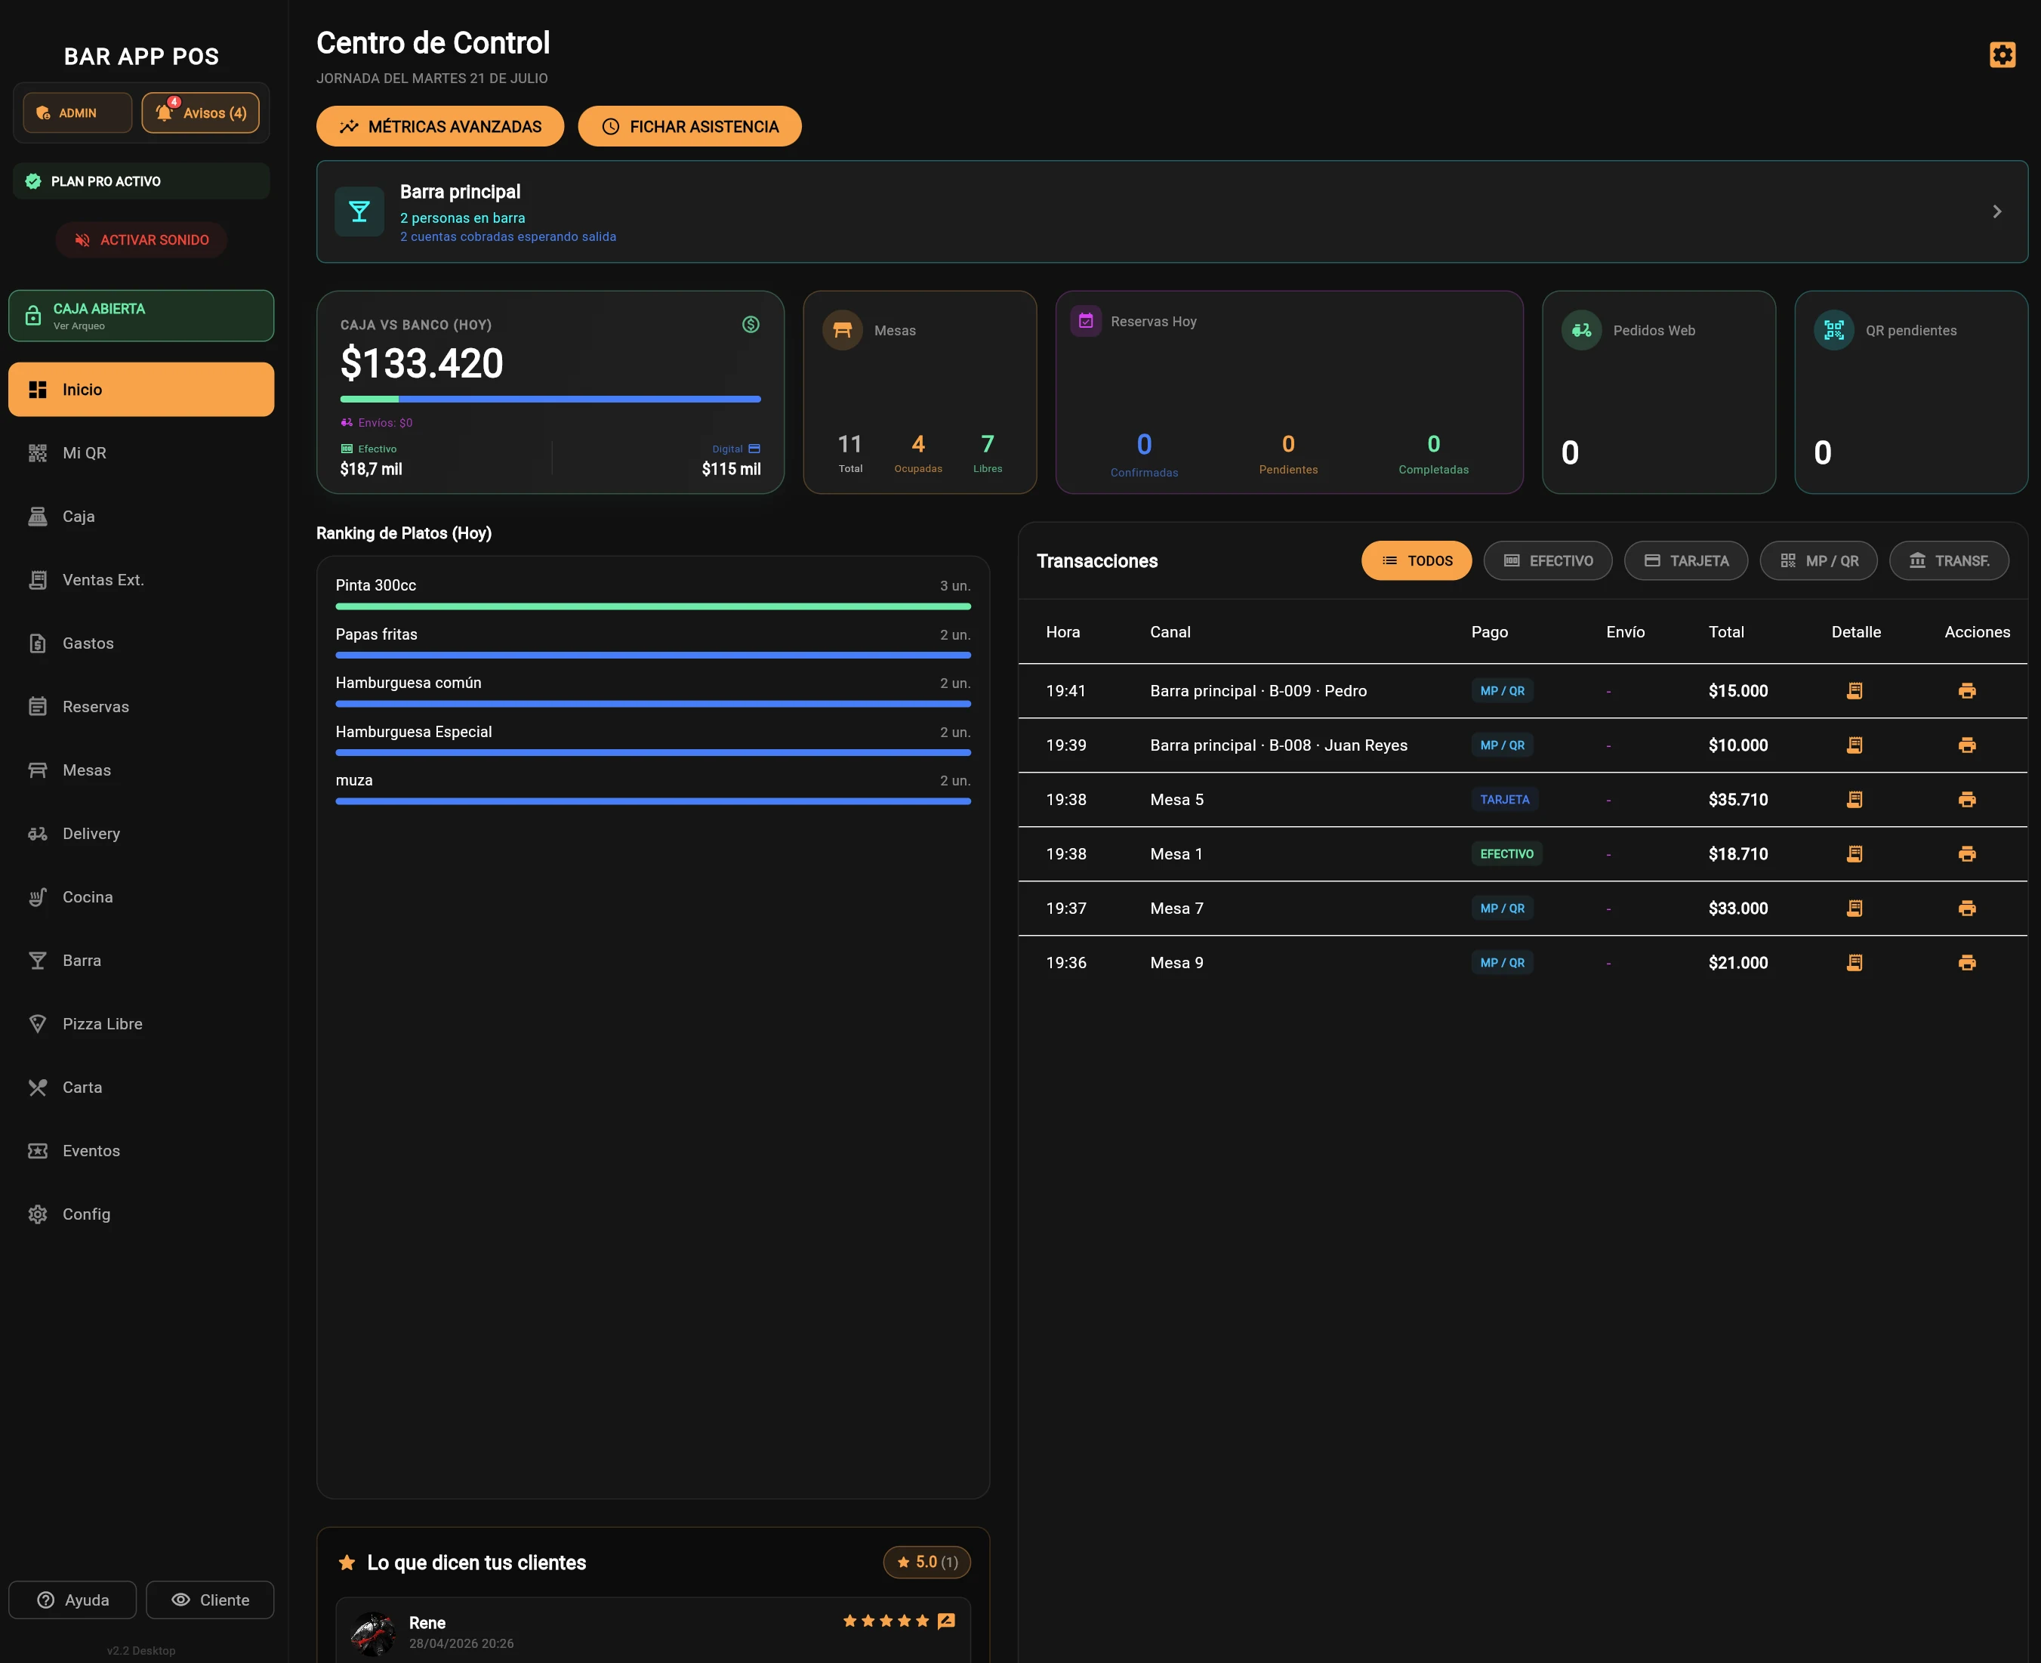This screenshot has width=2041, height=1663.
Task: Click Caja vs Banco progress bar
Action: pos(550,400)
